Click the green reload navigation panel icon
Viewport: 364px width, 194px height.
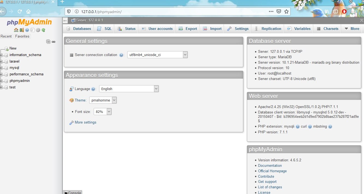pos(43,30)
